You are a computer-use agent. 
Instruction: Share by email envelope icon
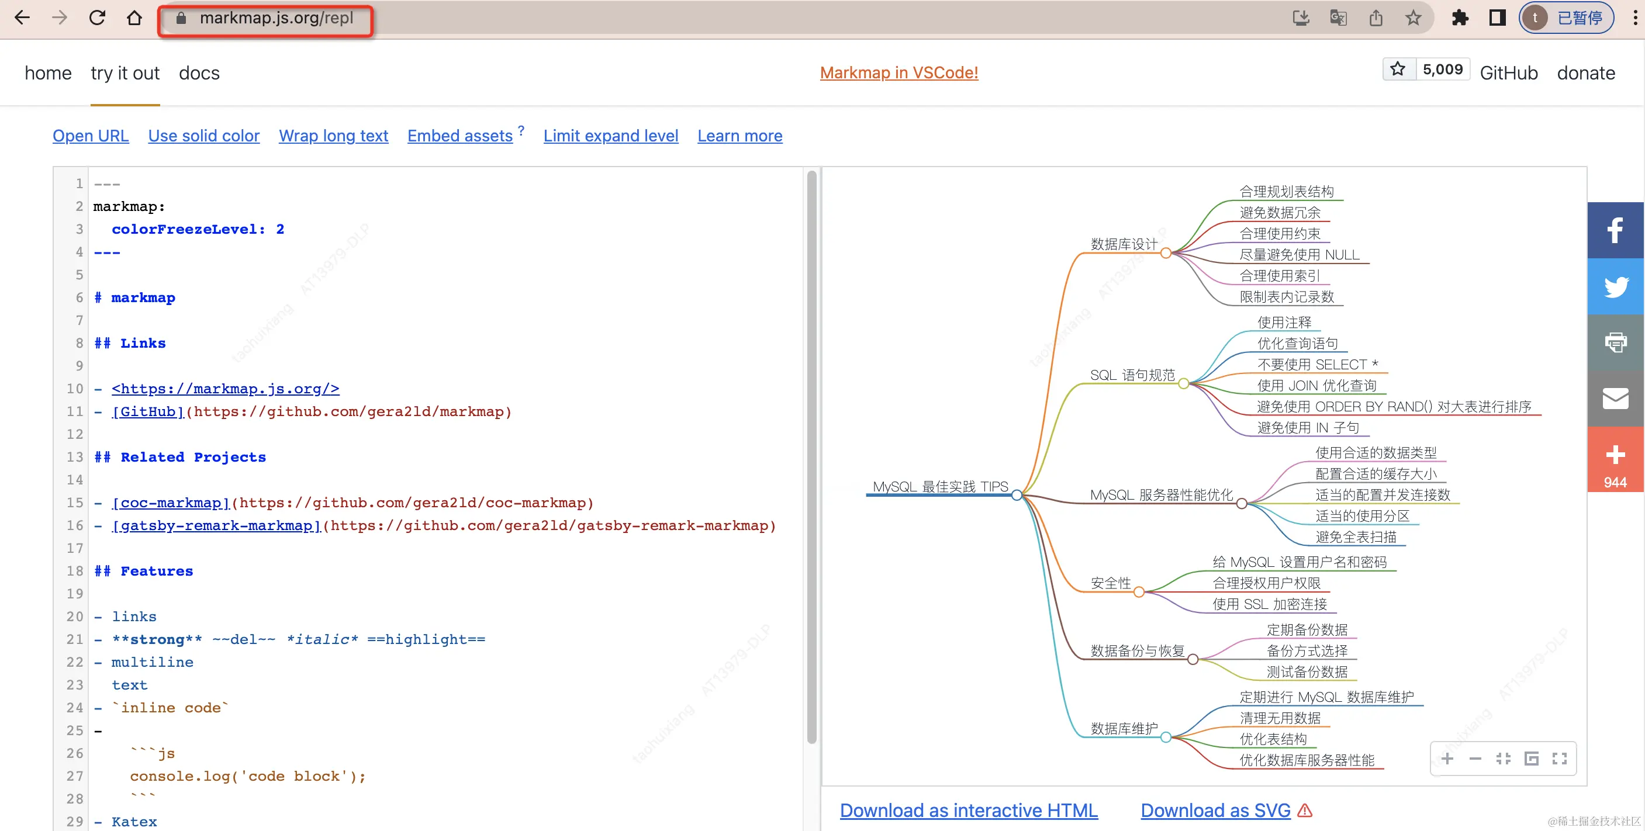pos(1616,399)
